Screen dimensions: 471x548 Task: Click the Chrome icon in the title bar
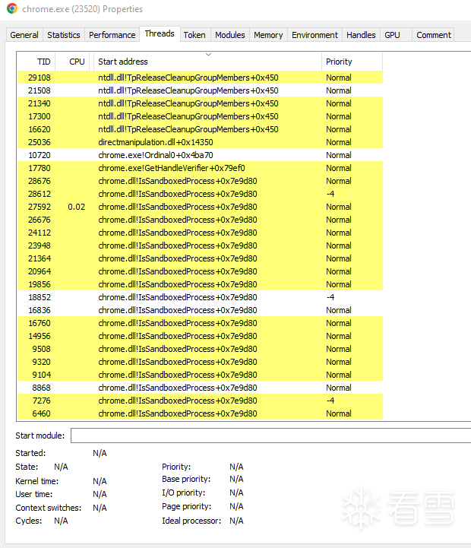(x=12, y=8)
